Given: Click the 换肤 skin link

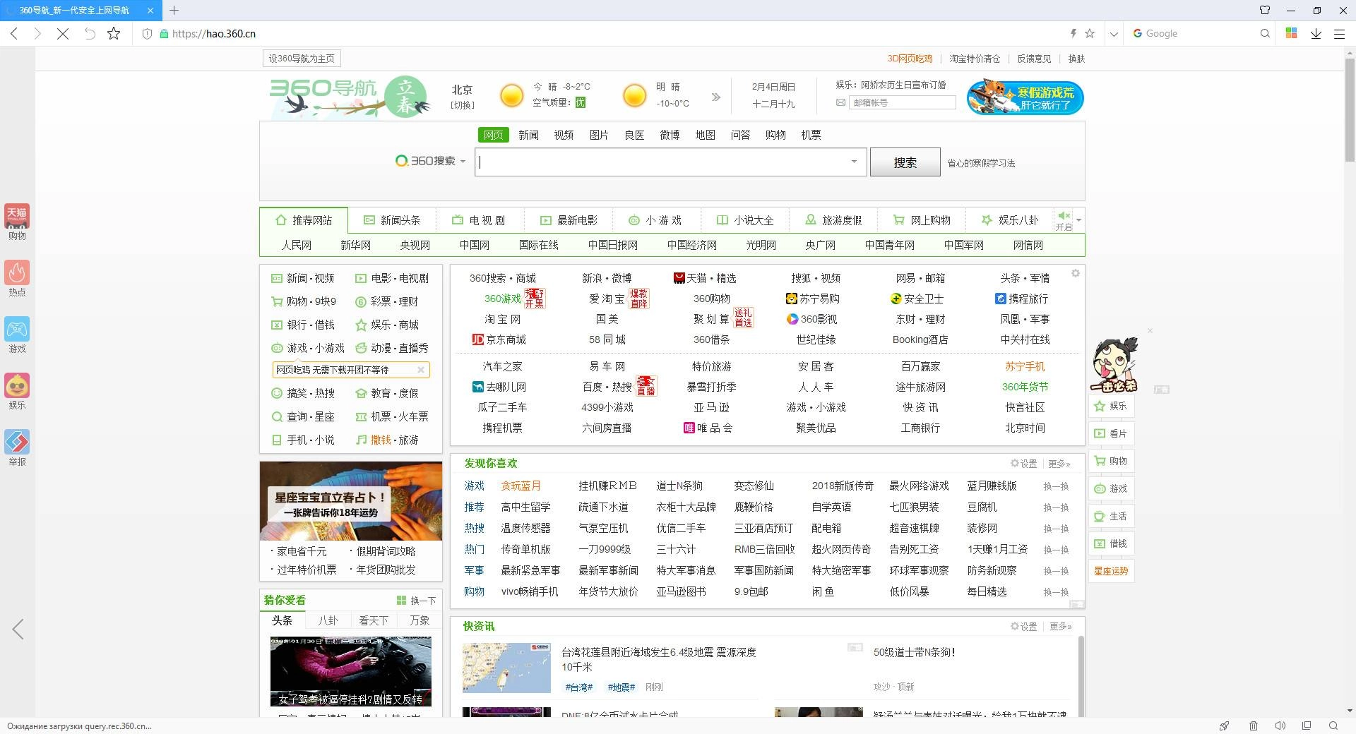Looking at the screenshot, I should 1076,59.
